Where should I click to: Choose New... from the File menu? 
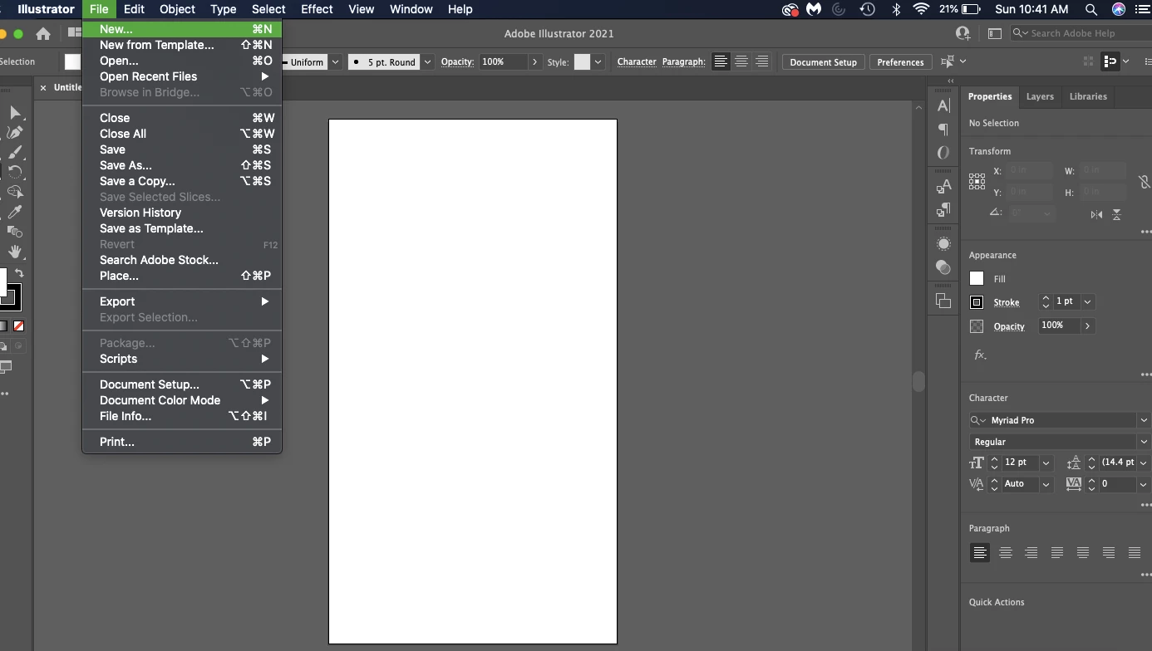pos(182,29)
